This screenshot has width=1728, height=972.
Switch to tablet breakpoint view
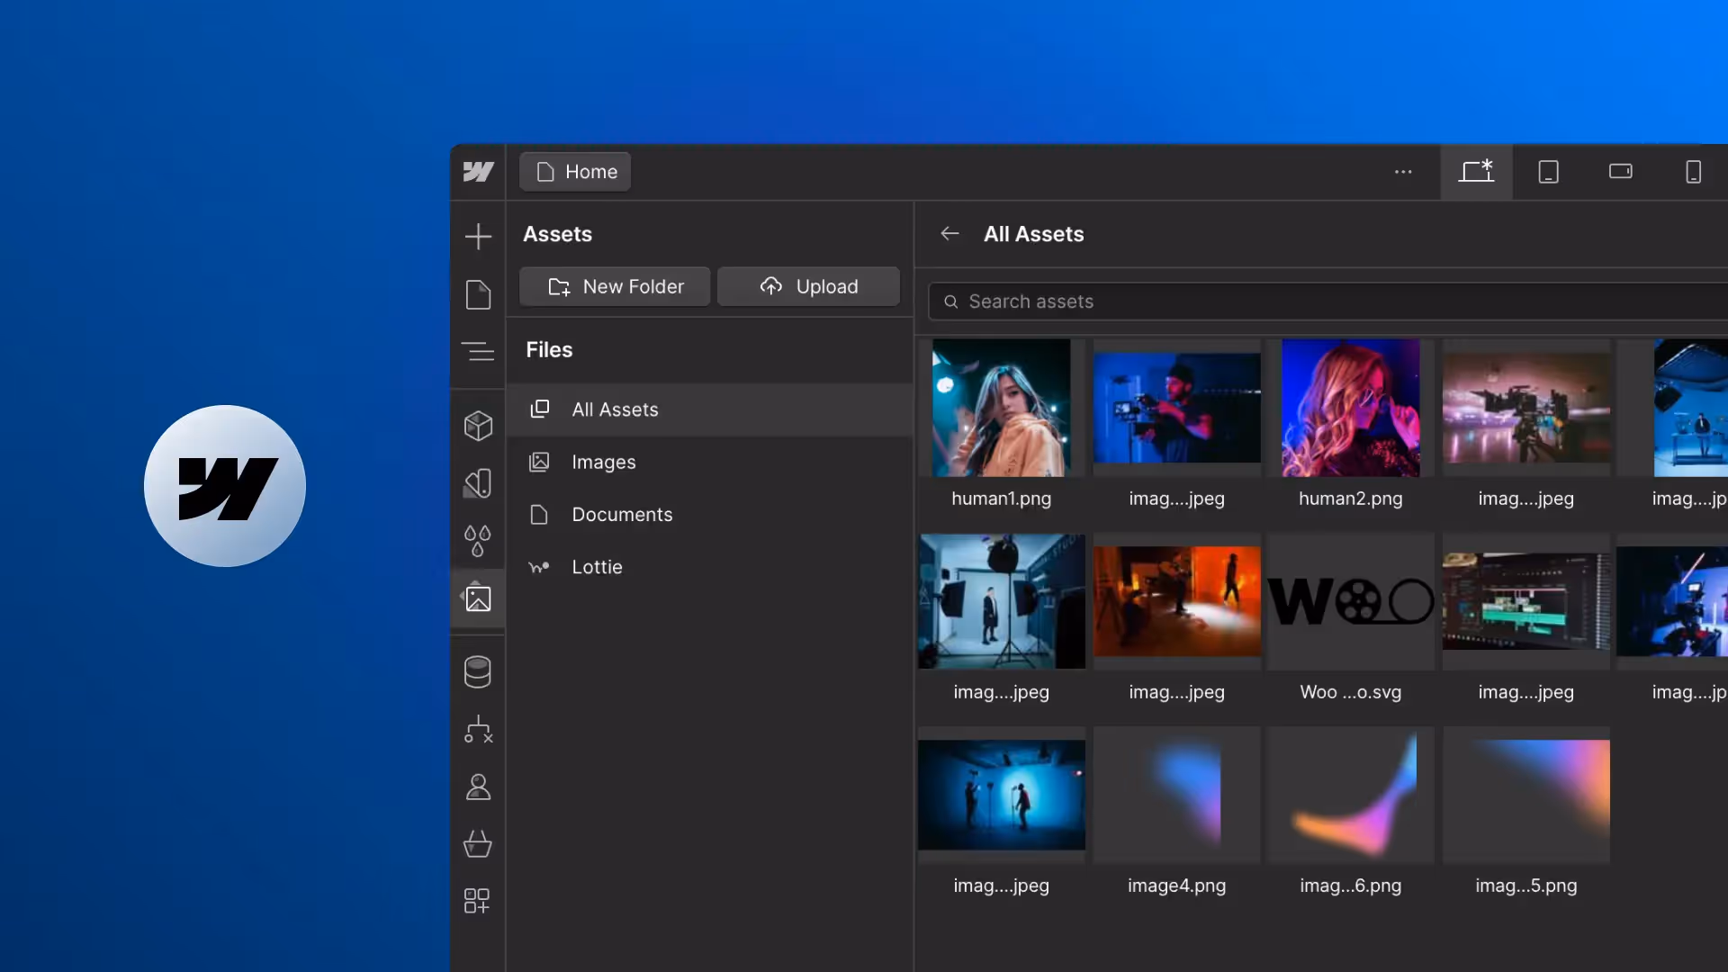(x=1548, y=172)
